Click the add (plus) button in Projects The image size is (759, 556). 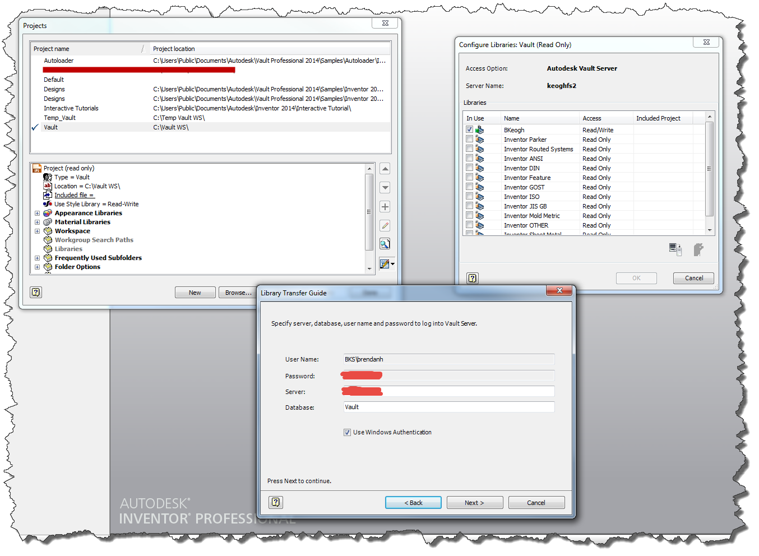[x=385, y=207]
